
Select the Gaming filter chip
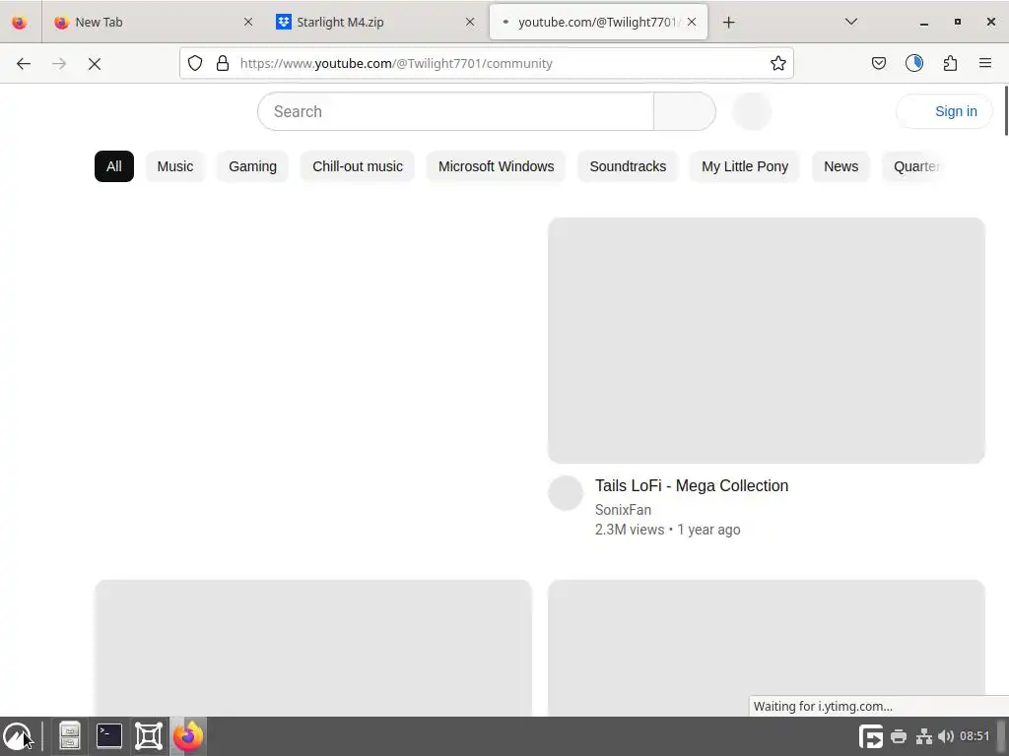[x=253, y=166]
